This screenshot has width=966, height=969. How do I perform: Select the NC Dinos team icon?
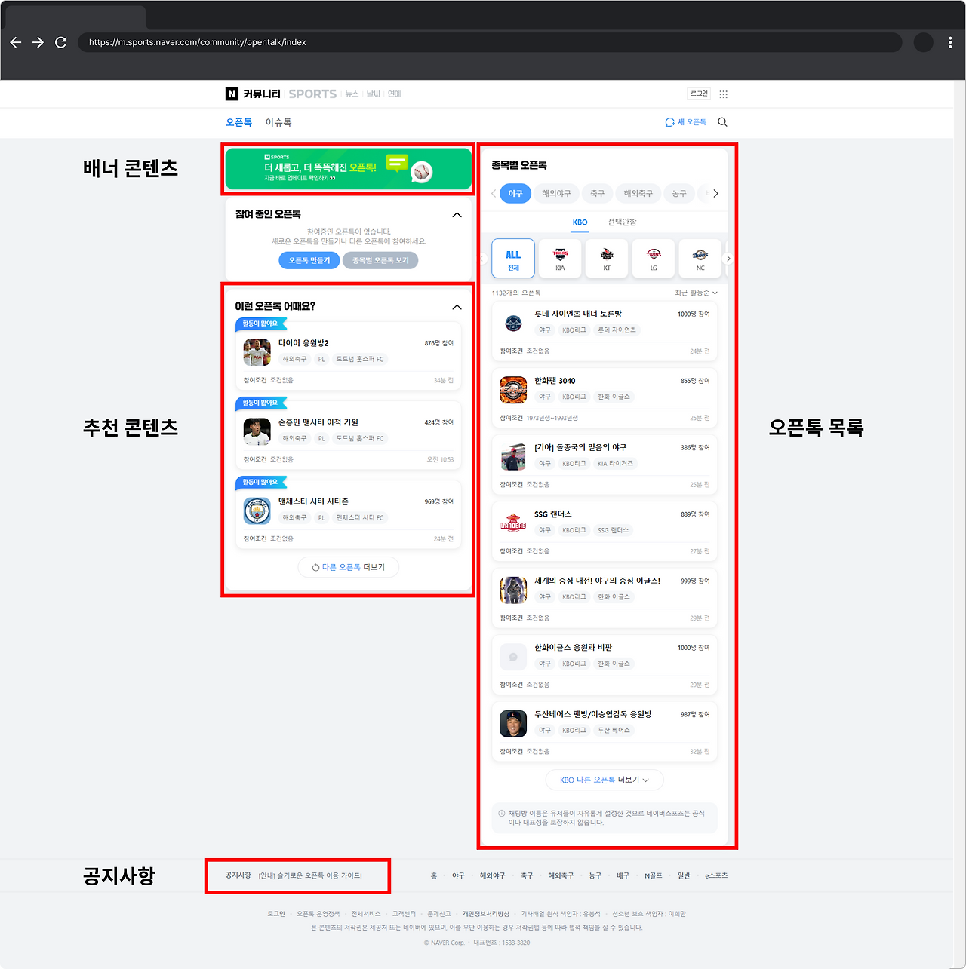[x=700, y=259]
